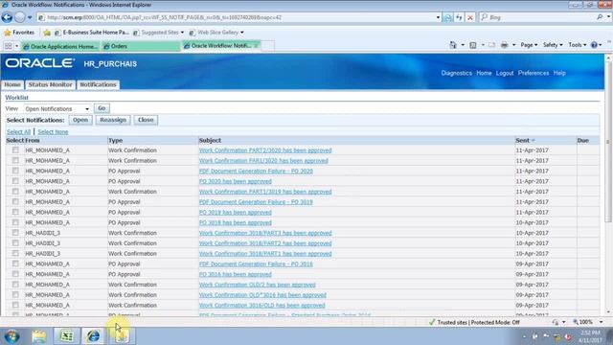Click the IE Home toolbar icon
Image resolution: width=613 pixels, height=345 pixels.
click(453, 45)
